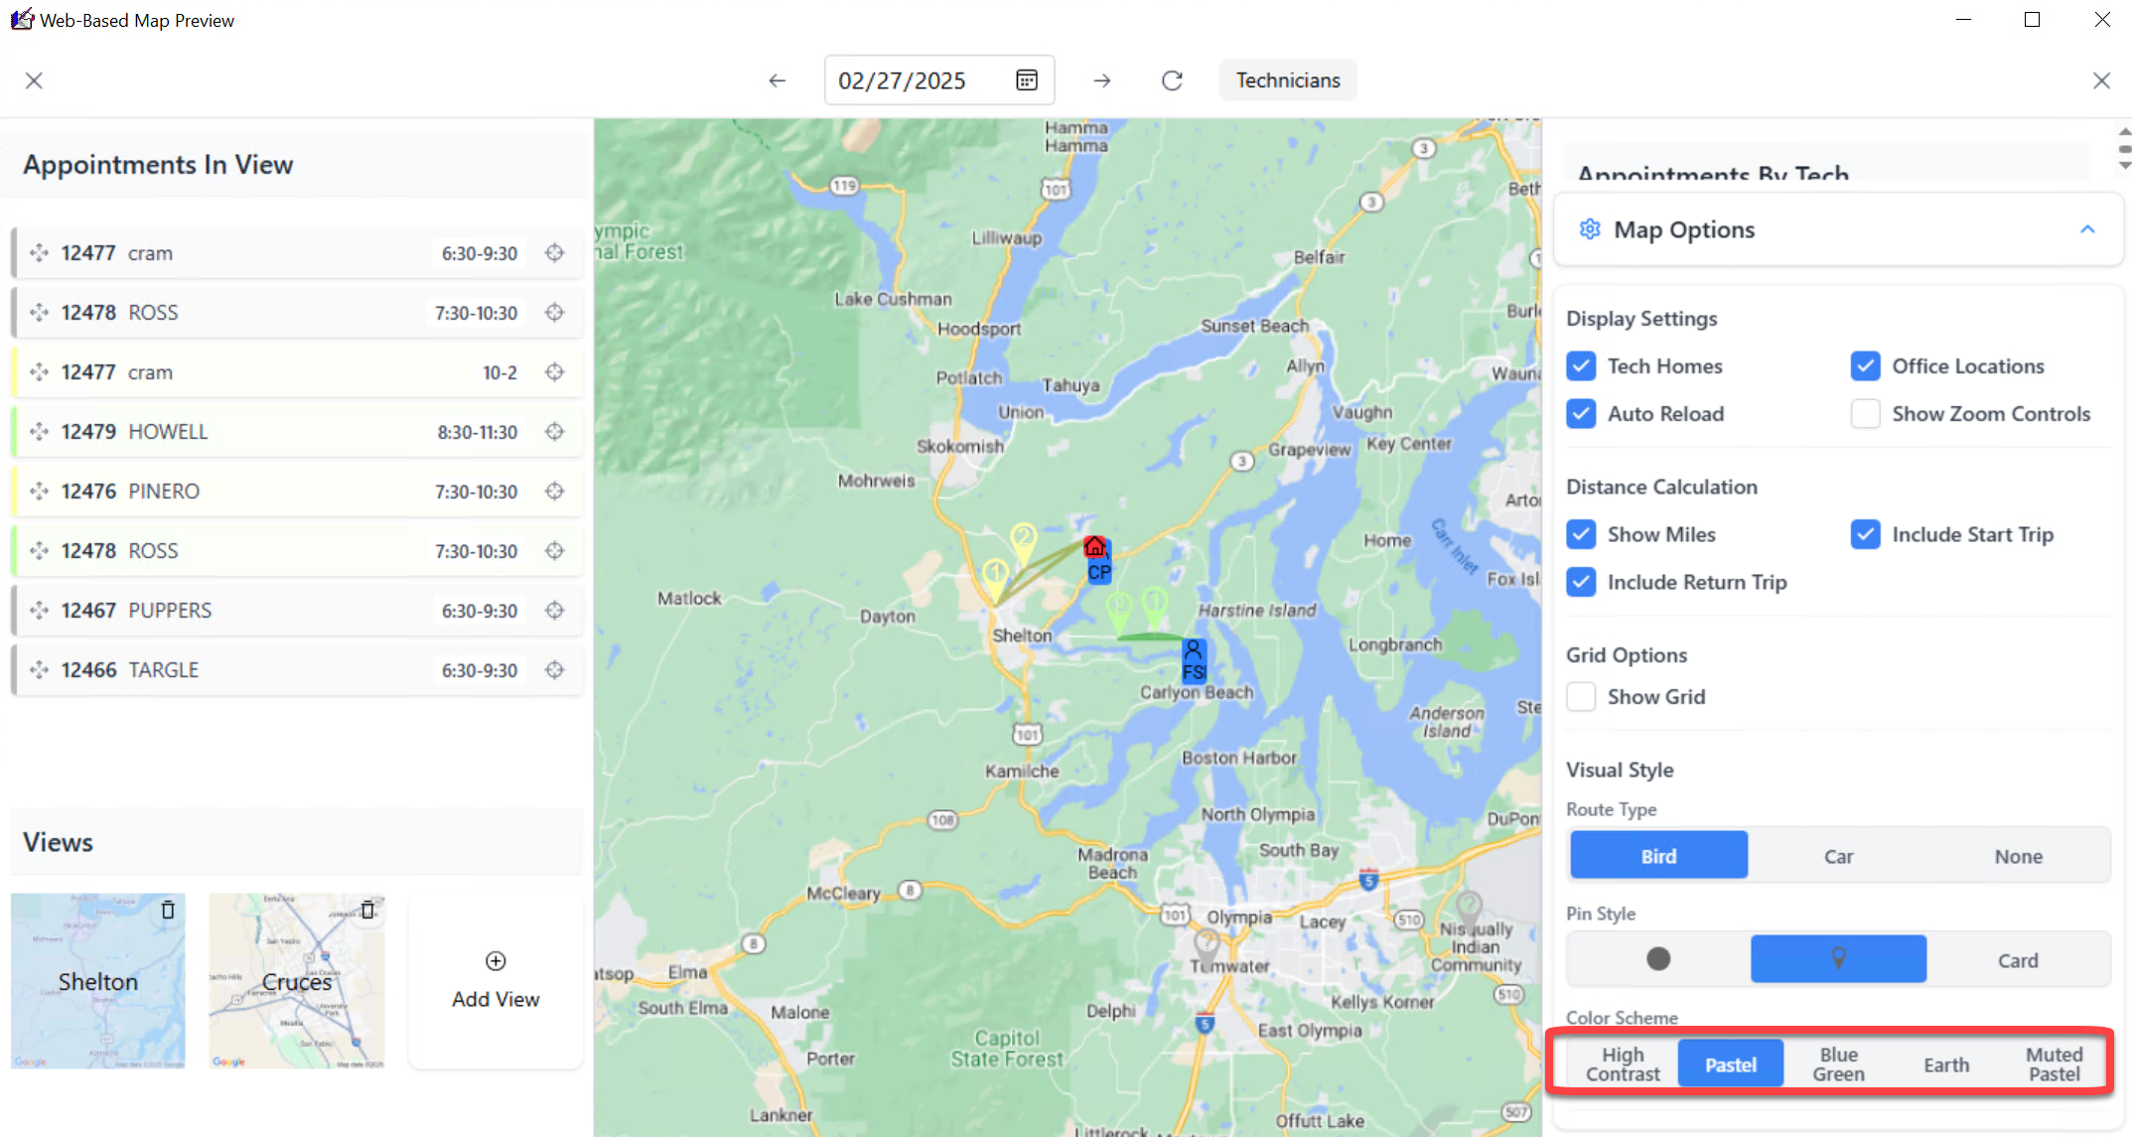
Task: Select the dot pin style
Action: (1657, 958)
